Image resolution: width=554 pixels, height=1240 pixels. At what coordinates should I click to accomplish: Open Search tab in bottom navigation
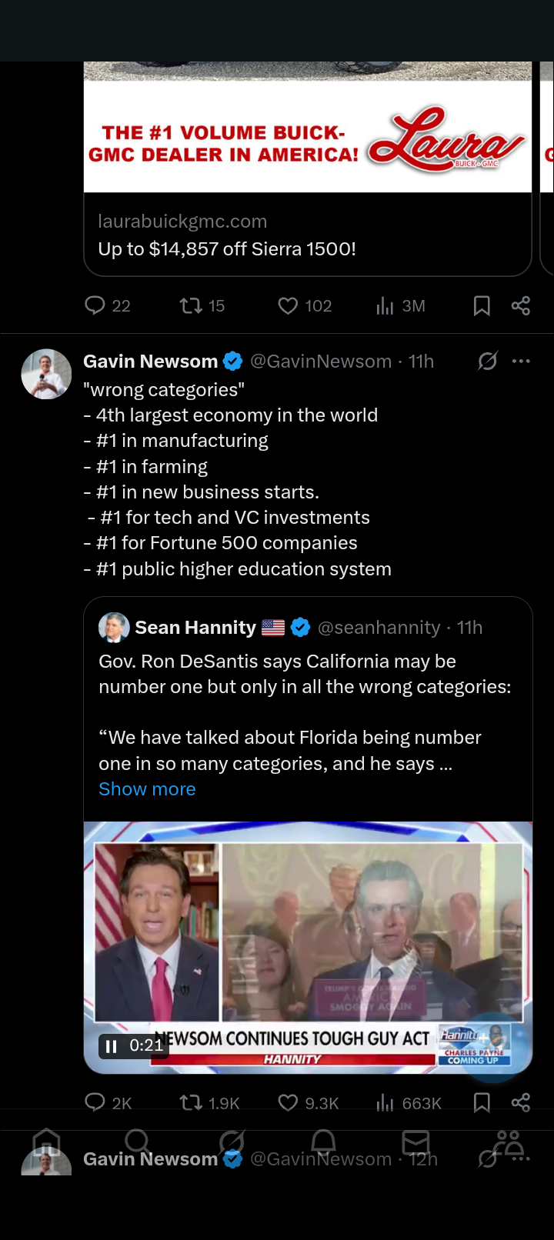coord(138,1142)
